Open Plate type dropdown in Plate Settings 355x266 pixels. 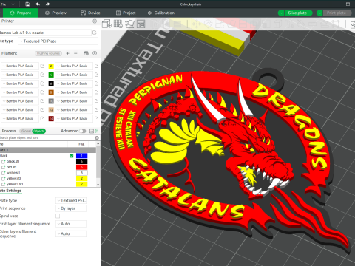[x=71, y=200]
